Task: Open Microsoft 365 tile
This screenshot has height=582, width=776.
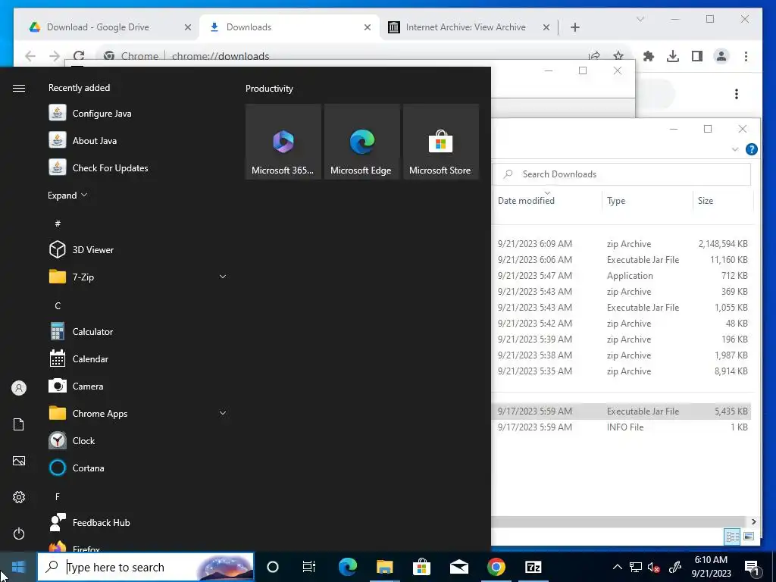Action: coord(283,142)
